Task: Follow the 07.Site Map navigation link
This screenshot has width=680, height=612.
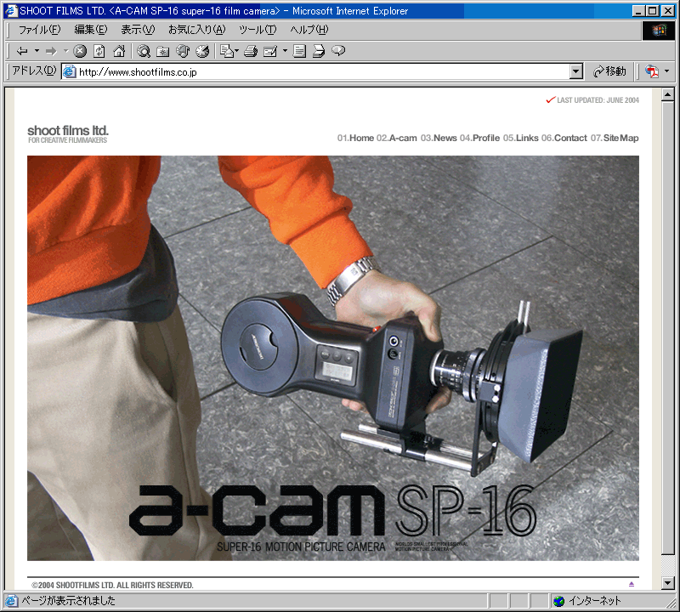Action: pos(615,138)
